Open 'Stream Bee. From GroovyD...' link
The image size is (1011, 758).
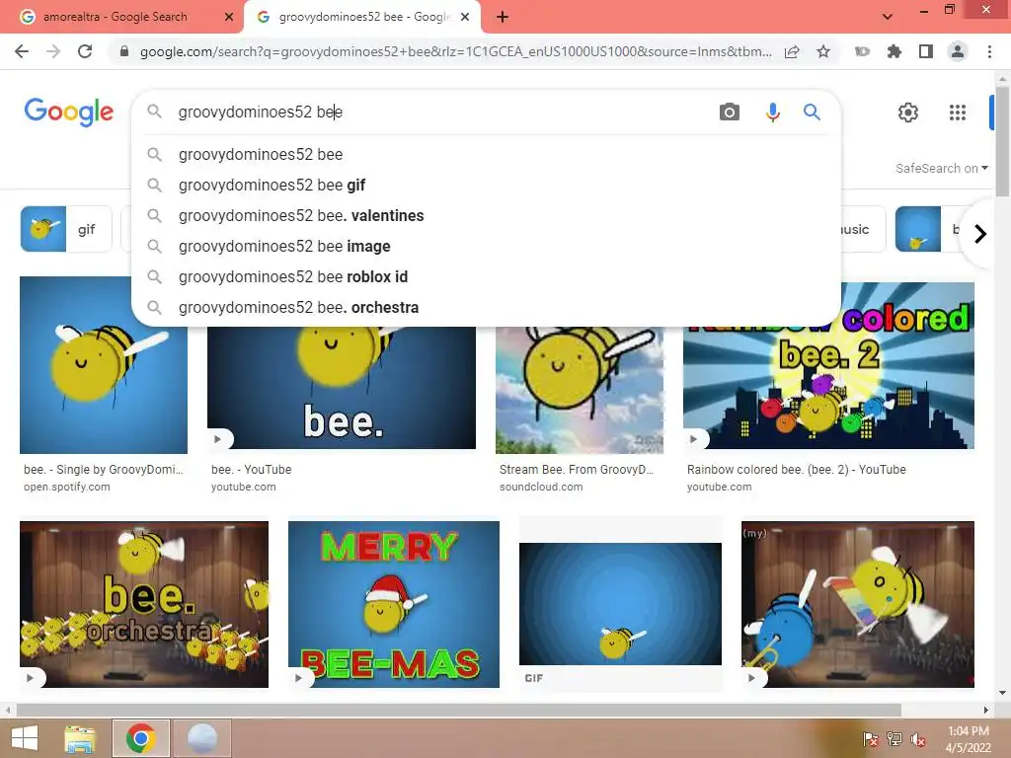(x=577, y=469)
